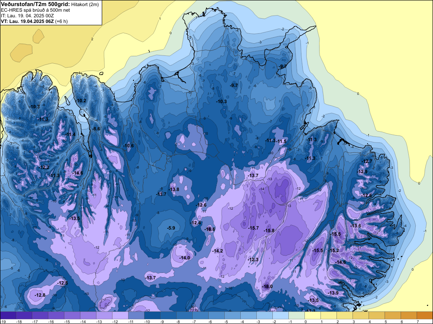The width and height of the screenshot is (433, 324).
Task: Click the -11.5 temperature label
Action: 281,141
